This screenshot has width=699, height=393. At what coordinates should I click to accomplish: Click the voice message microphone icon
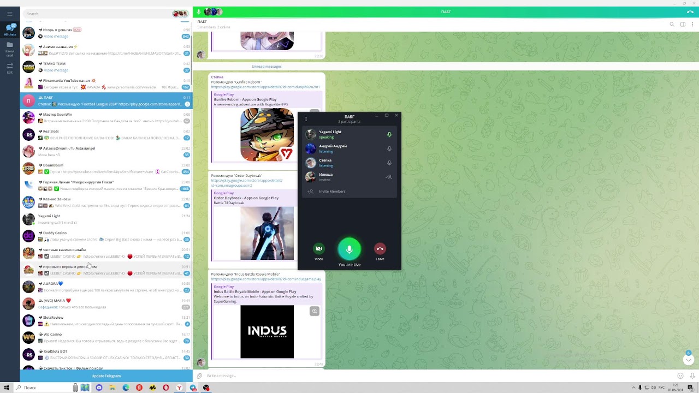692,376
